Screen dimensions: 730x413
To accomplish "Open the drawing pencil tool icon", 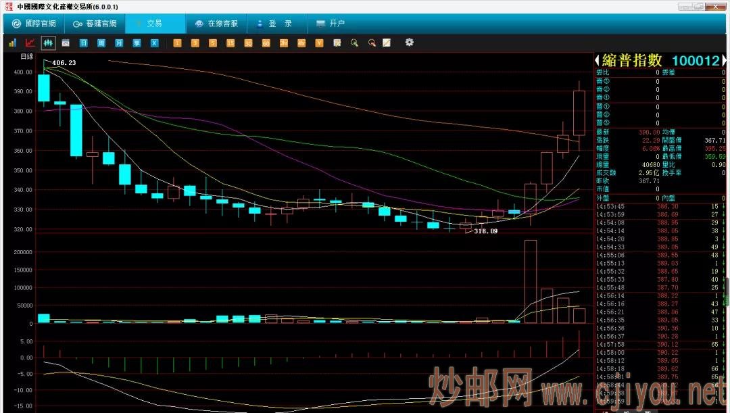I will 387,43.
